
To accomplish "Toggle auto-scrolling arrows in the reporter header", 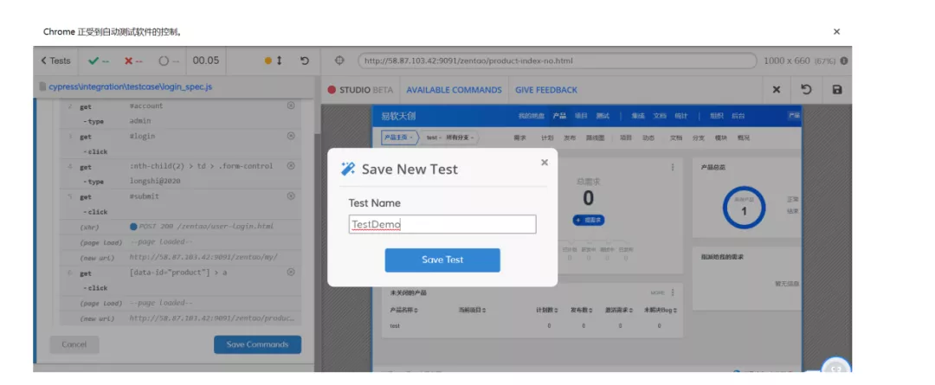I will pos(279,61).
